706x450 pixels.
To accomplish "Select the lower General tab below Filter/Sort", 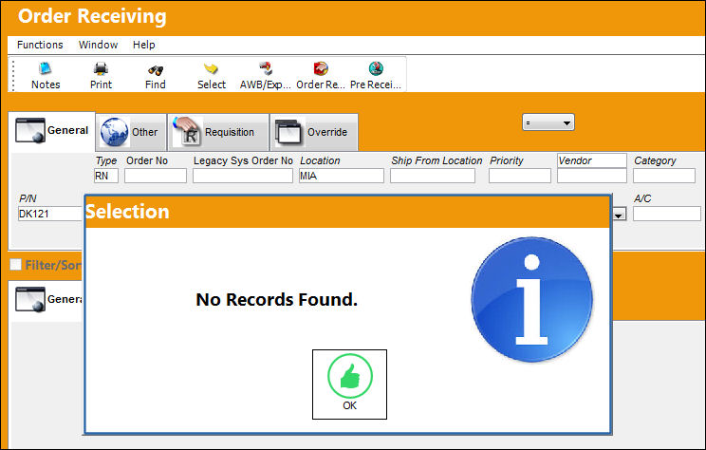I will pyautogui.click(x=46, y=300).
